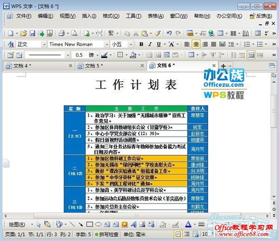The height and width of the screenshot is (241, 279).
Task: Redo the last undone action
Action: 178,34
